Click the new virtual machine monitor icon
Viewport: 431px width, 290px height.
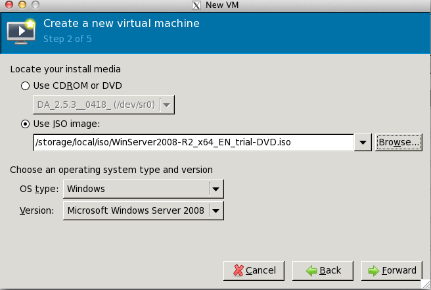22,32
